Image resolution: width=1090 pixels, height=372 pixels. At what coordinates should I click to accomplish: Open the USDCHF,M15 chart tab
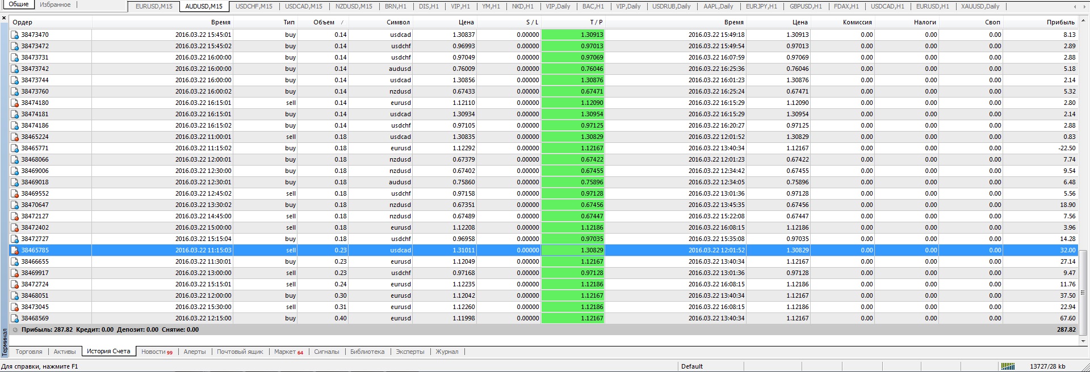click(x=254, y=6)
